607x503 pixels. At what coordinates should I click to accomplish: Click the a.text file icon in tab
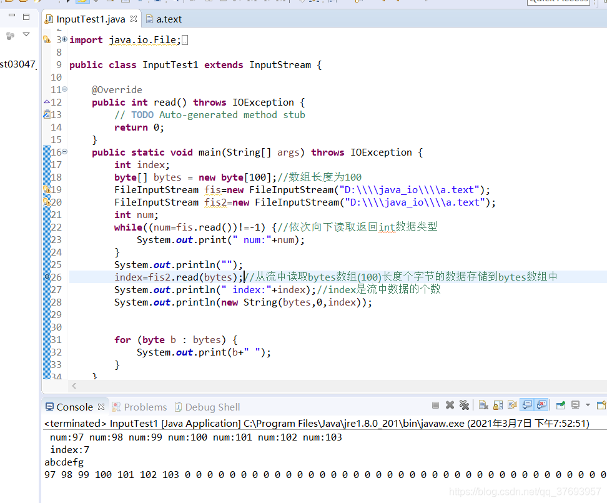(x=149, y=19)
